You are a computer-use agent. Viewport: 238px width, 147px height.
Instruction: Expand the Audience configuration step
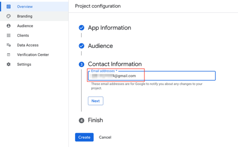[100, 46]
